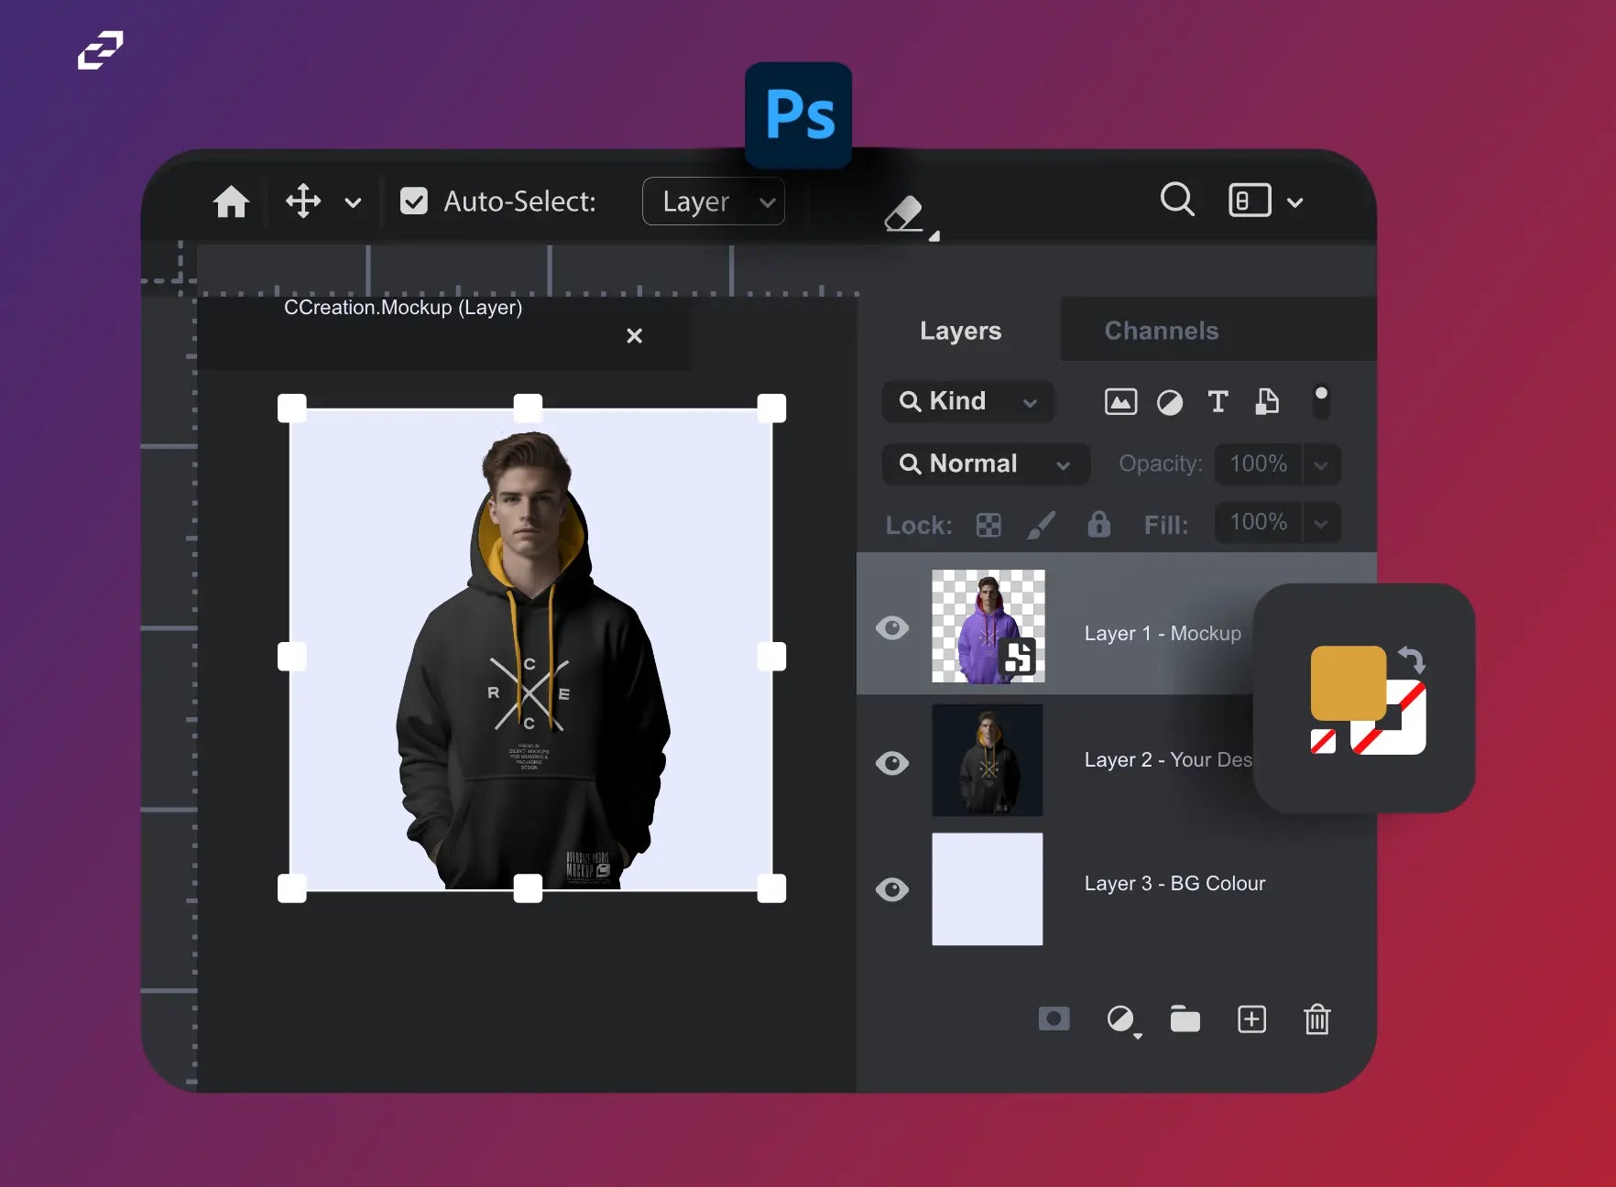Open the Normal blend mode dropdown
Image resolution: width=1616 pixels, height=1187 pixels.
pos(986,464)
